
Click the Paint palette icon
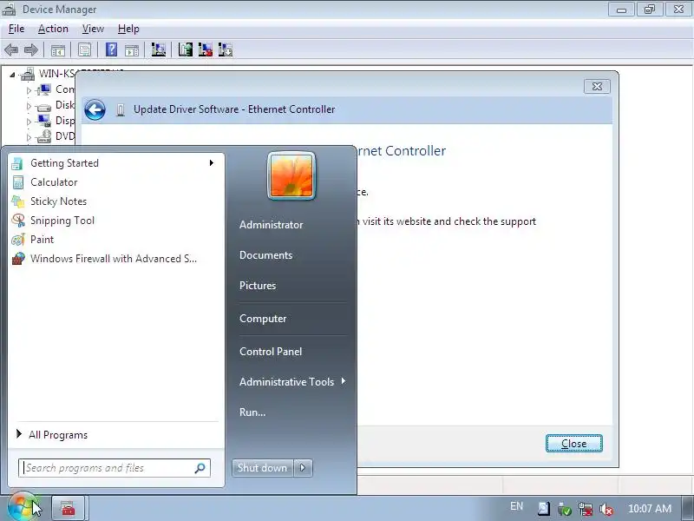pos(17,240)
